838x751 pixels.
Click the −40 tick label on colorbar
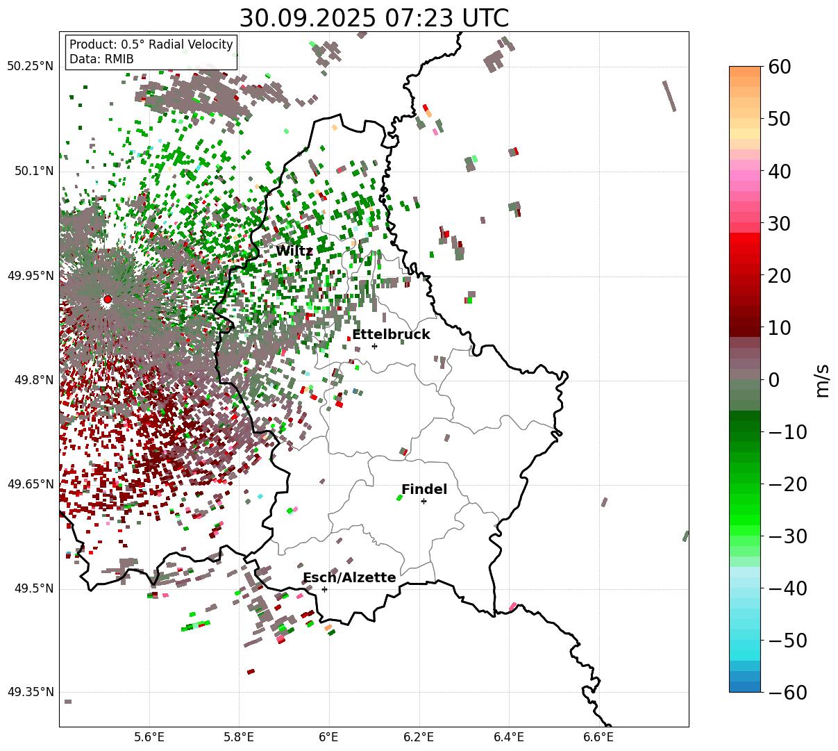(x=787, y=588)
